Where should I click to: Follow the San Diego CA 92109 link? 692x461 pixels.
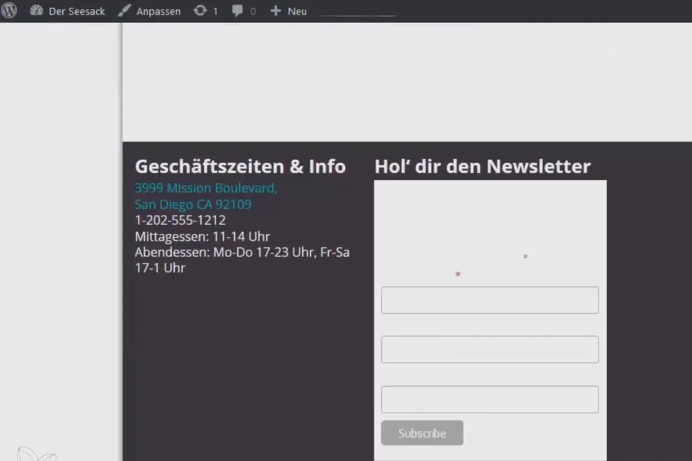(193, 205)
